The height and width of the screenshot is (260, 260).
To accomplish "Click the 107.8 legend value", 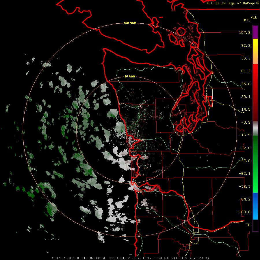I will point(245,32).
